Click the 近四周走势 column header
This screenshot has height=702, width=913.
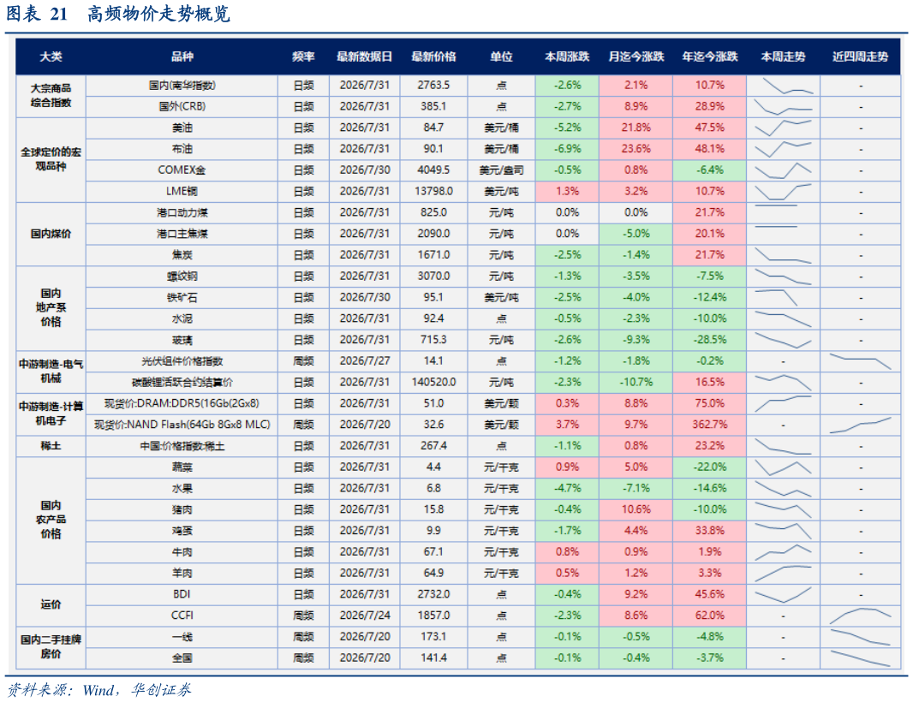coord(860,57)
